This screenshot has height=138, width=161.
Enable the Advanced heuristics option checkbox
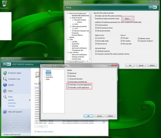[68, 79]
